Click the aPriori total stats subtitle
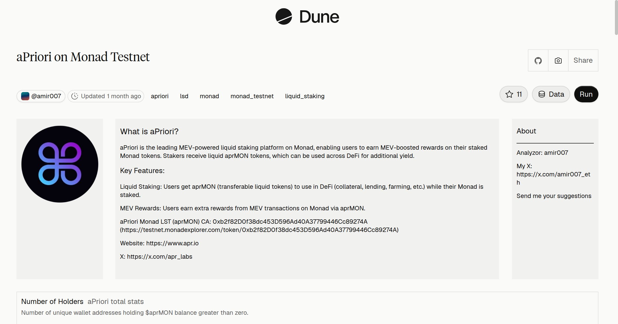 [x=116, y=301]
